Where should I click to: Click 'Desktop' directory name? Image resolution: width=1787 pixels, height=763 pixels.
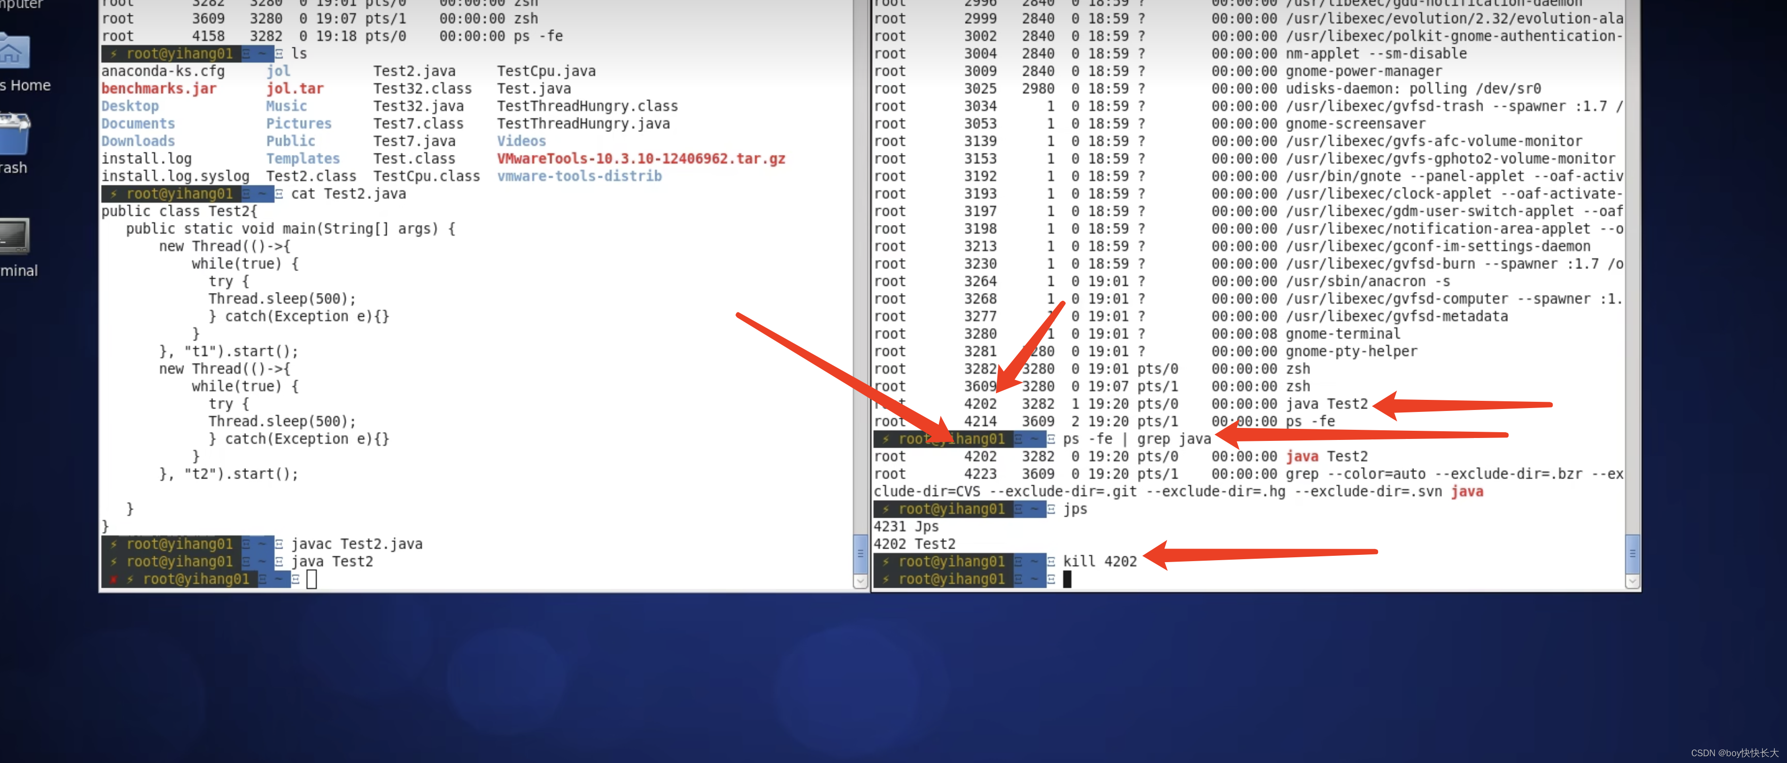point(130,106)
